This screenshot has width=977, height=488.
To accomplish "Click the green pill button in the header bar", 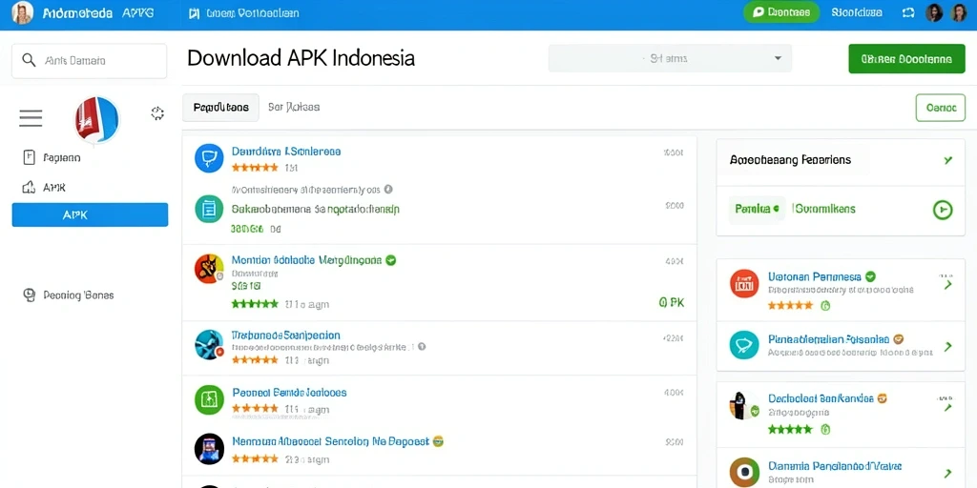I will (781, 12).
